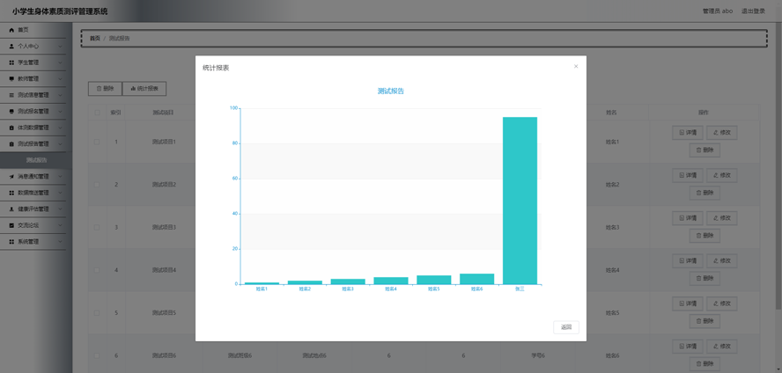
Task: Click the 姓名4 bar in the chart
Action: click(391, 281)
